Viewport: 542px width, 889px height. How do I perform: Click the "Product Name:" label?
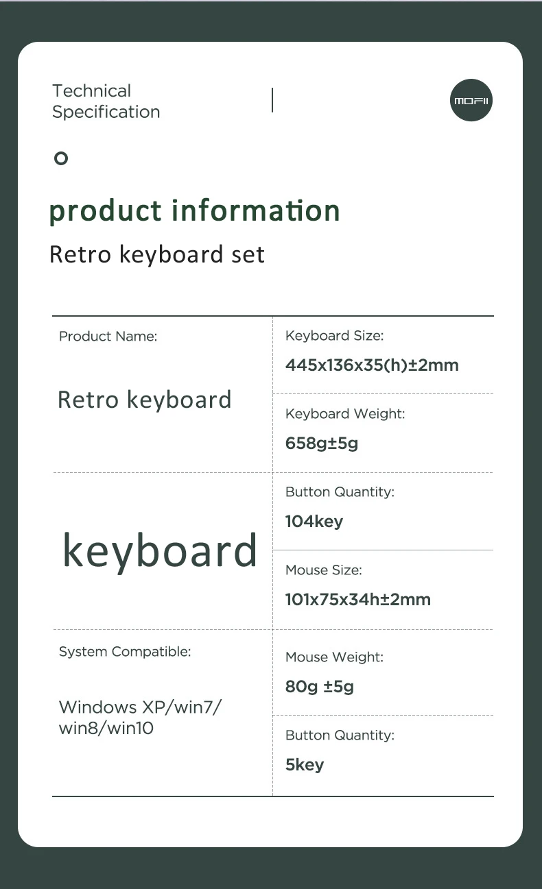tap(108, 336)
